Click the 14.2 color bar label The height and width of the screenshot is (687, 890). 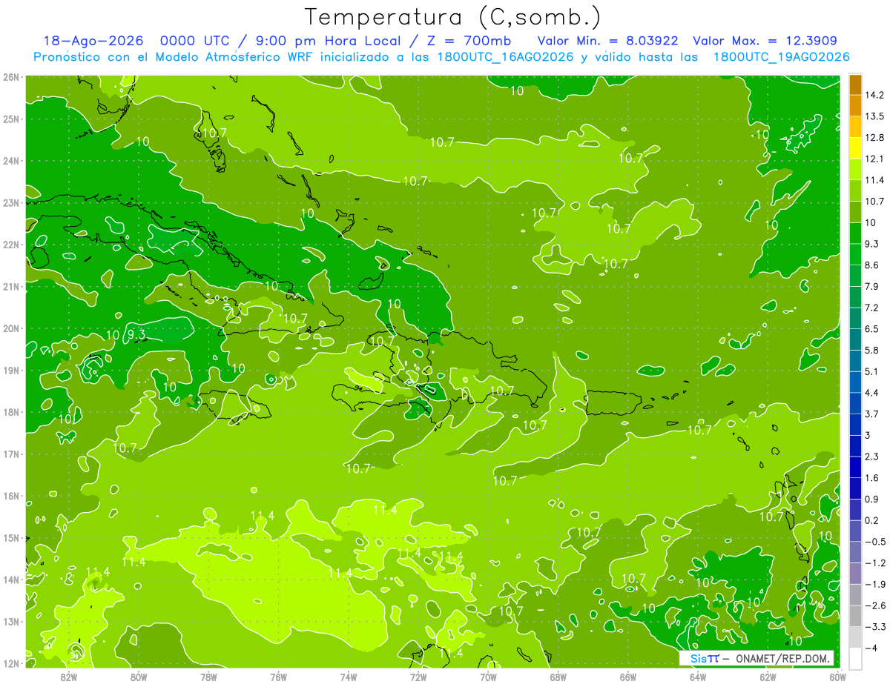coord(874,95)
